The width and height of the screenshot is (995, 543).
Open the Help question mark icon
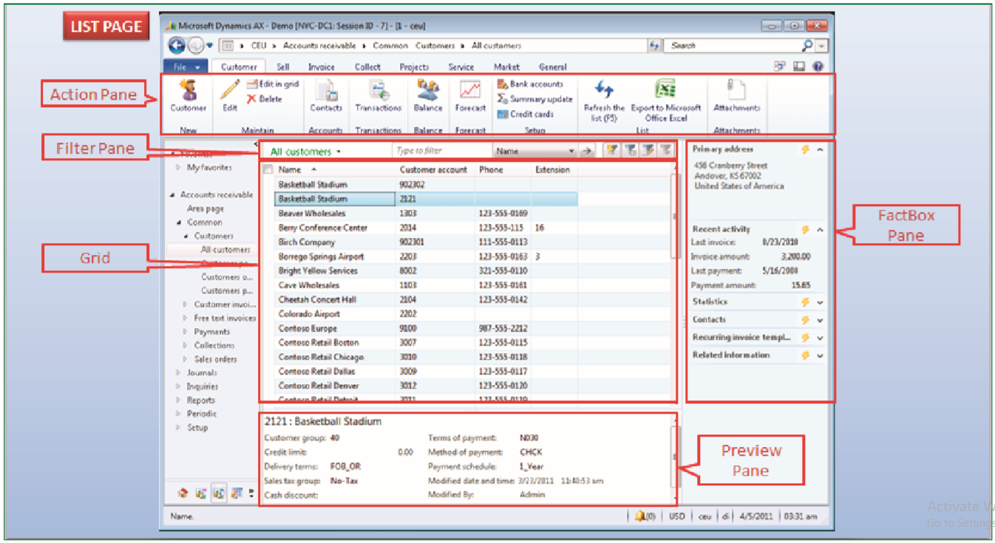coord(818,66)
